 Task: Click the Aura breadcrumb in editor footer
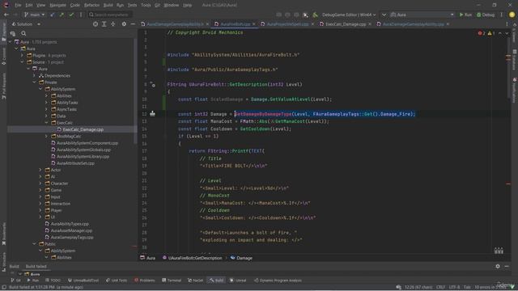[x=147, y=258]
